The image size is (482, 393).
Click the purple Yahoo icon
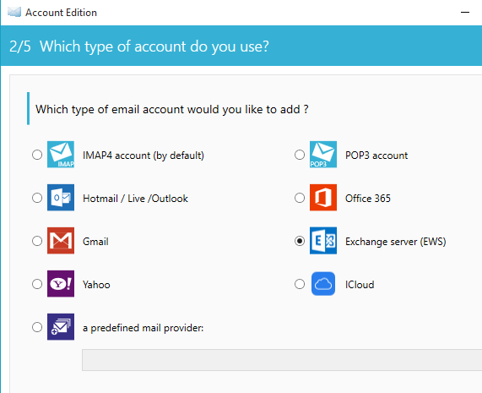pyautogui.click(x=61, y=284)
